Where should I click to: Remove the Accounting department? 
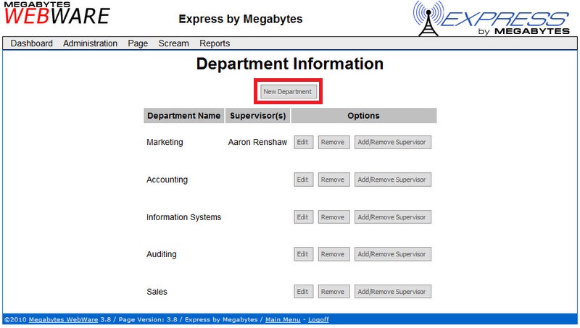pyautogui.click(x=332, y=180)
